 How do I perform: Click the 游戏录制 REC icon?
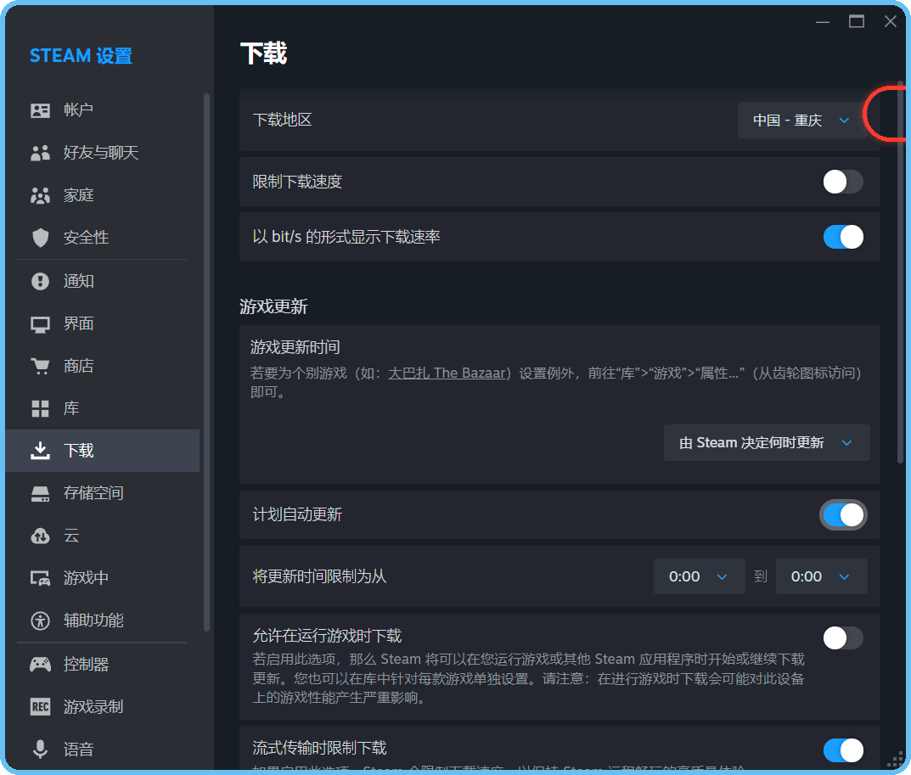click(x=40, y=706)
